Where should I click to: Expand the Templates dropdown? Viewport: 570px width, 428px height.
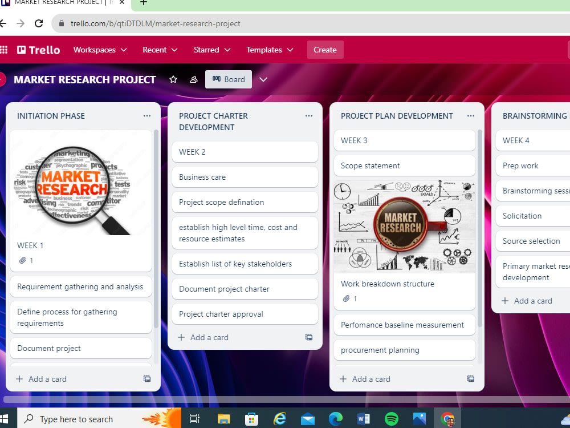pos(270,50)
